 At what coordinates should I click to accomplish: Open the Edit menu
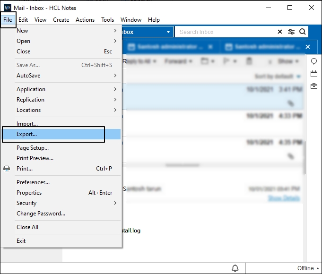tap(23, 20)
